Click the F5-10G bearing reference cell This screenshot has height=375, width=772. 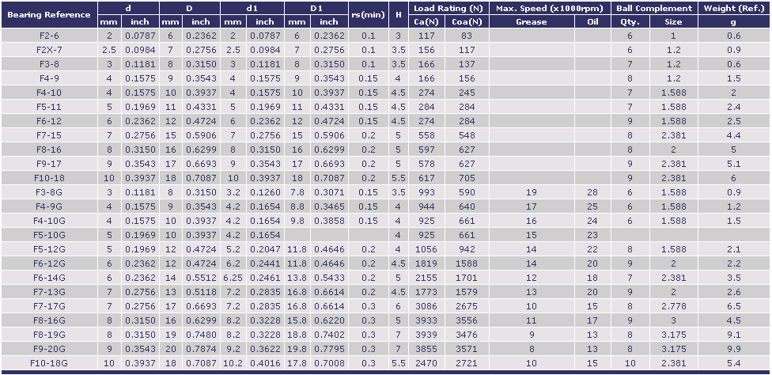49,235
